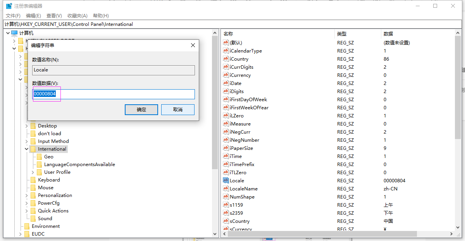
Task: Click the 数值数据 input field
Action: (x=114, y=94)
